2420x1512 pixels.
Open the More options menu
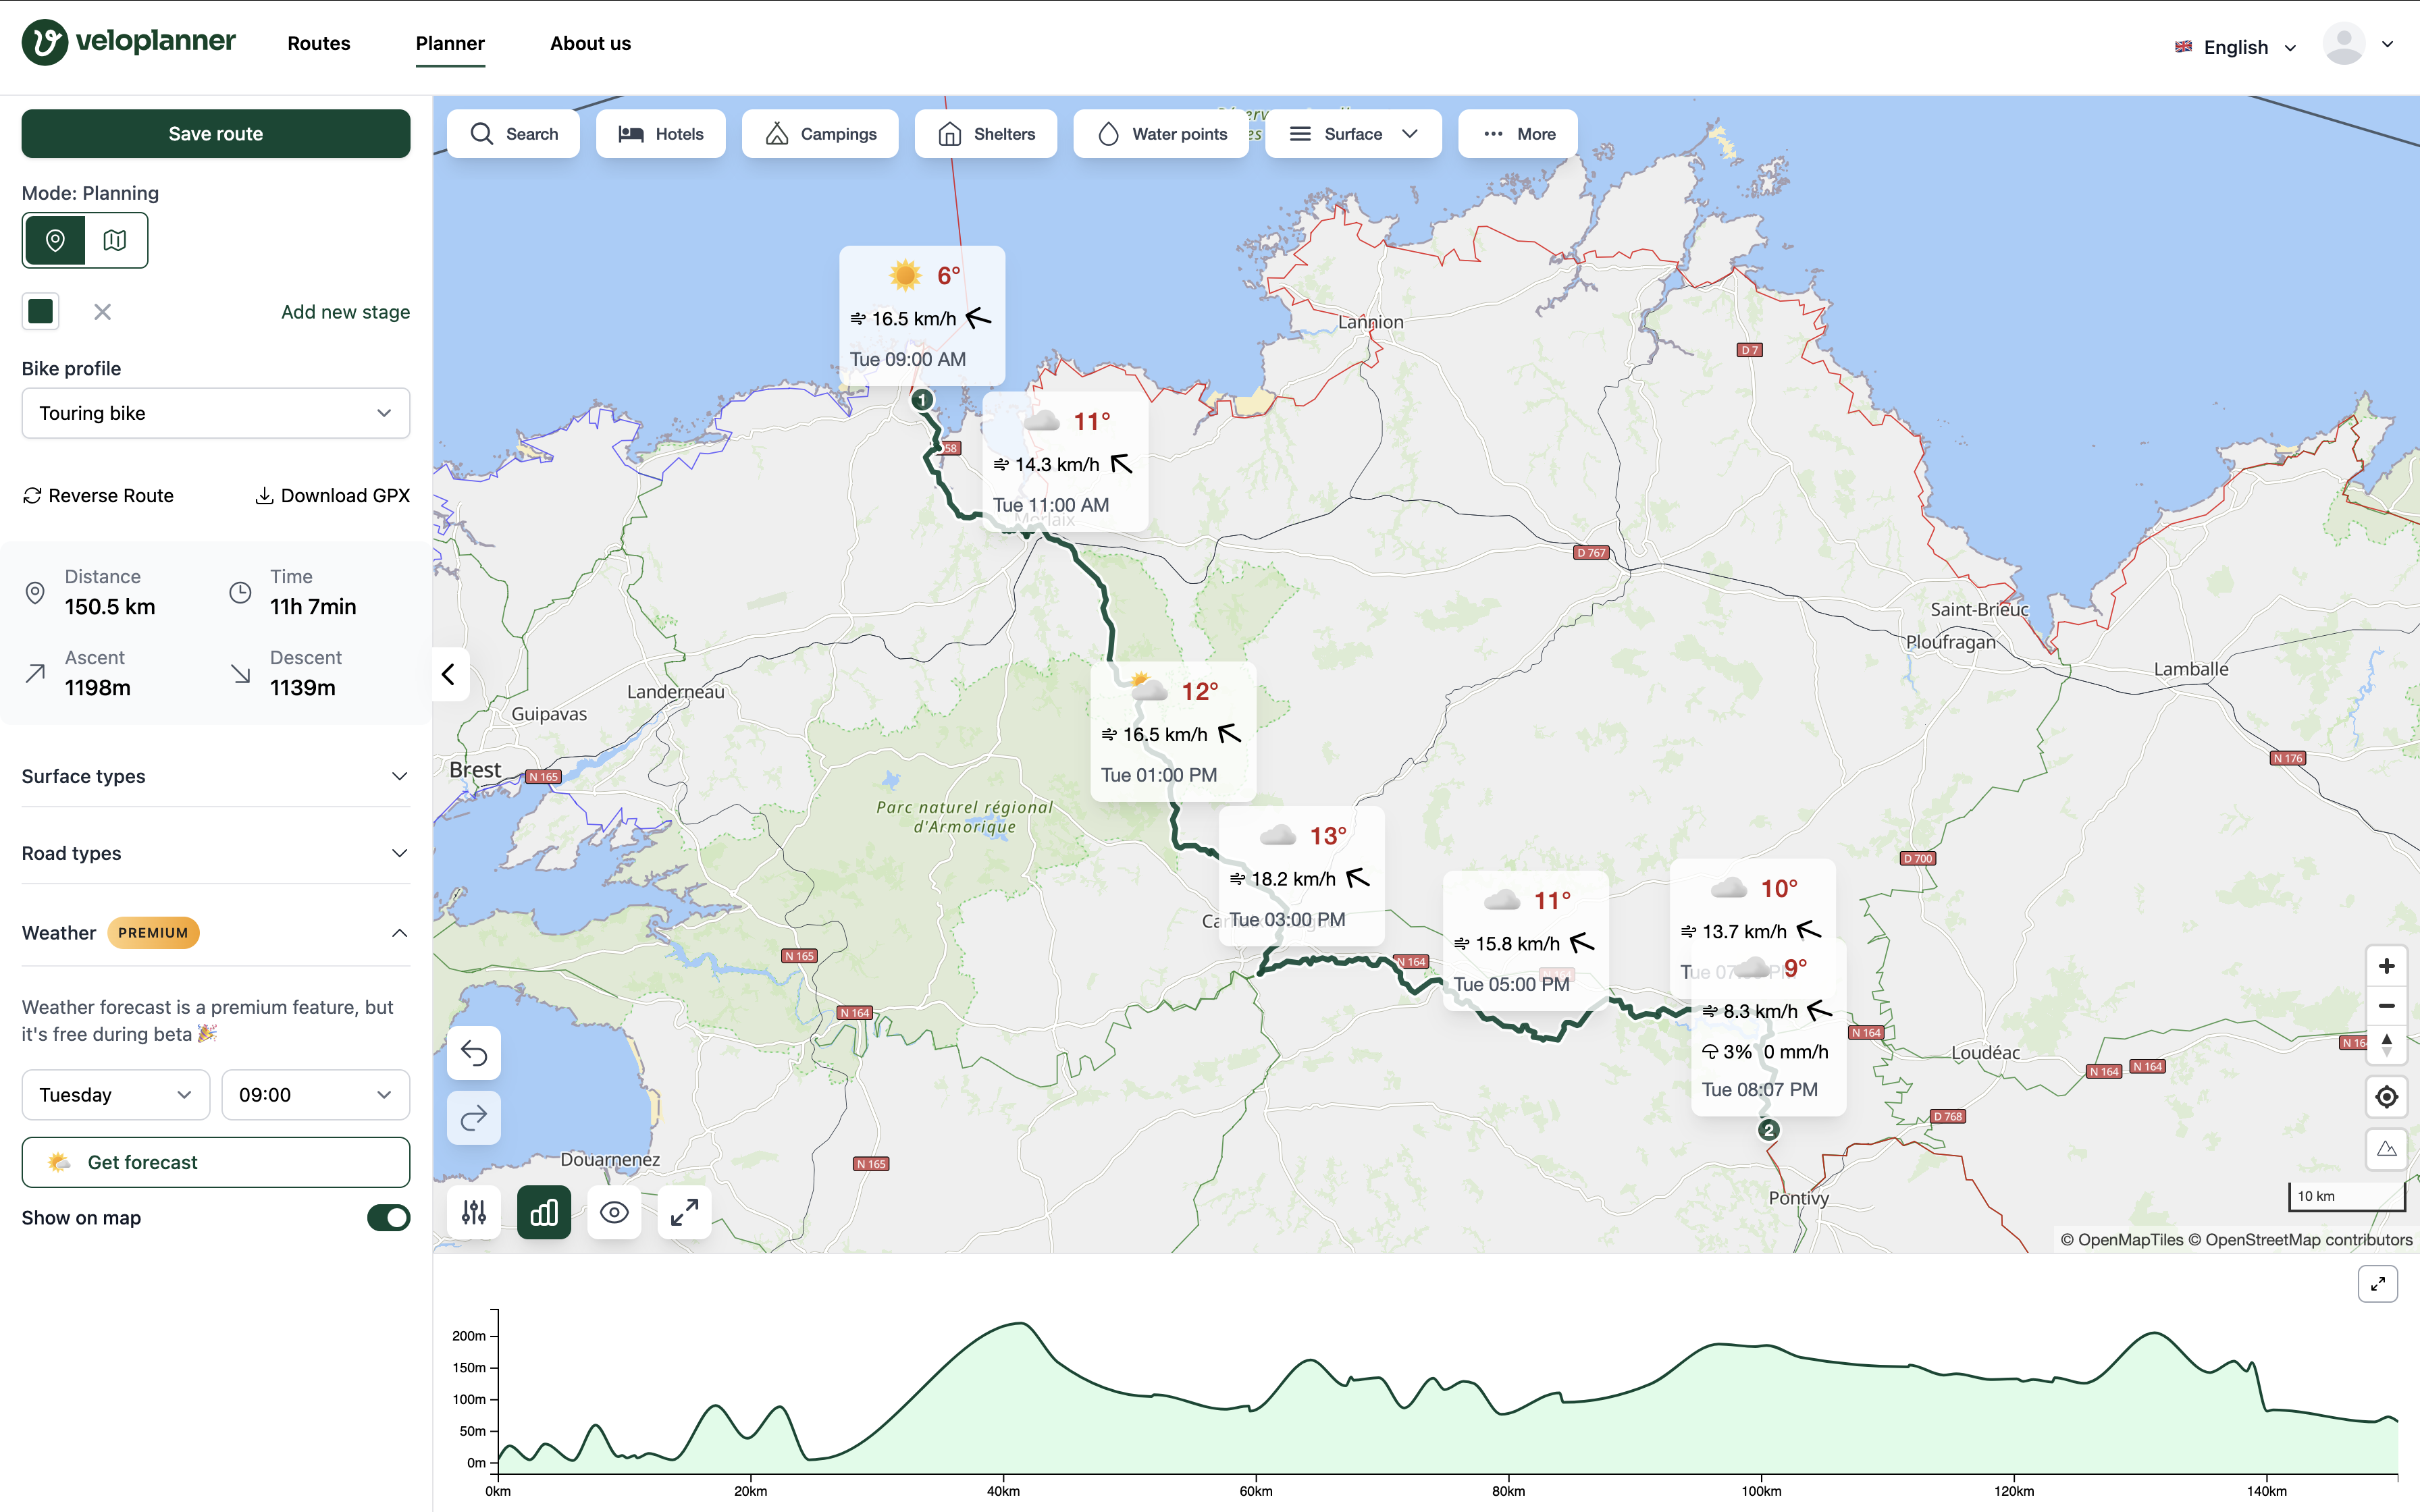[x=1518, y=134]
